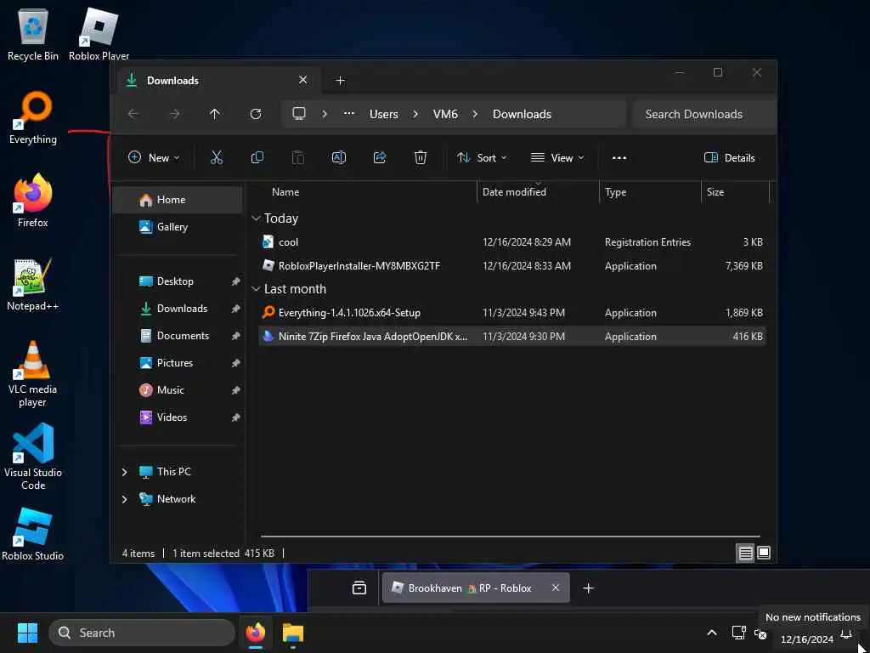Select the Roblox Player desktop icon
This screenshot has width=870, height=653.
99,34
